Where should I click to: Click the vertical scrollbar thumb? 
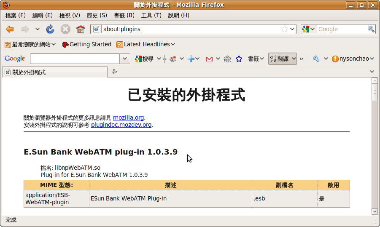tap(375, 92)
